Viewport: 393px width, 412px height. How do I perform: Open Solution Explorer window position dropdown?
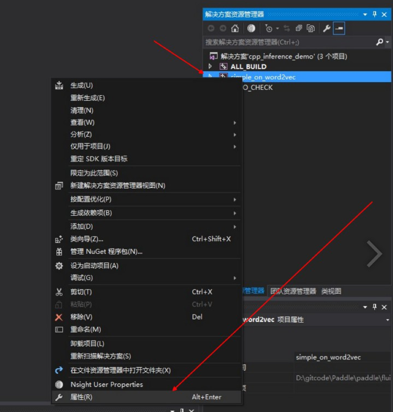pos(365,15)
